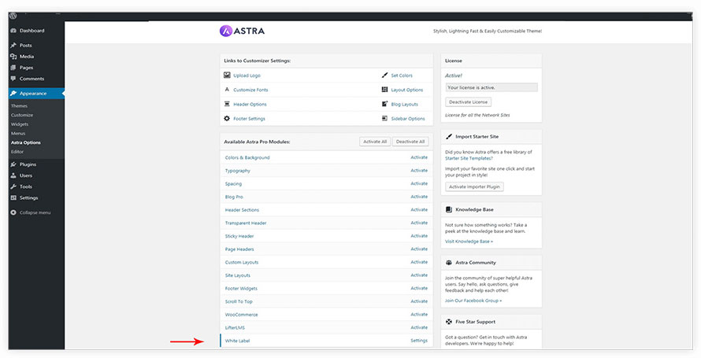Viewport: 701px width, 358px height.
Task: Open the Customize submenu item
Action: point(22,115)
